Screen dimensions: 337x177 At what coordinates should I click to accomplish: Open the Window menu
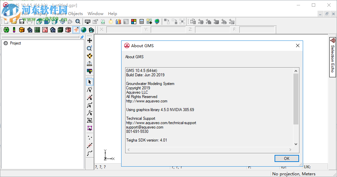coord(95,14)
